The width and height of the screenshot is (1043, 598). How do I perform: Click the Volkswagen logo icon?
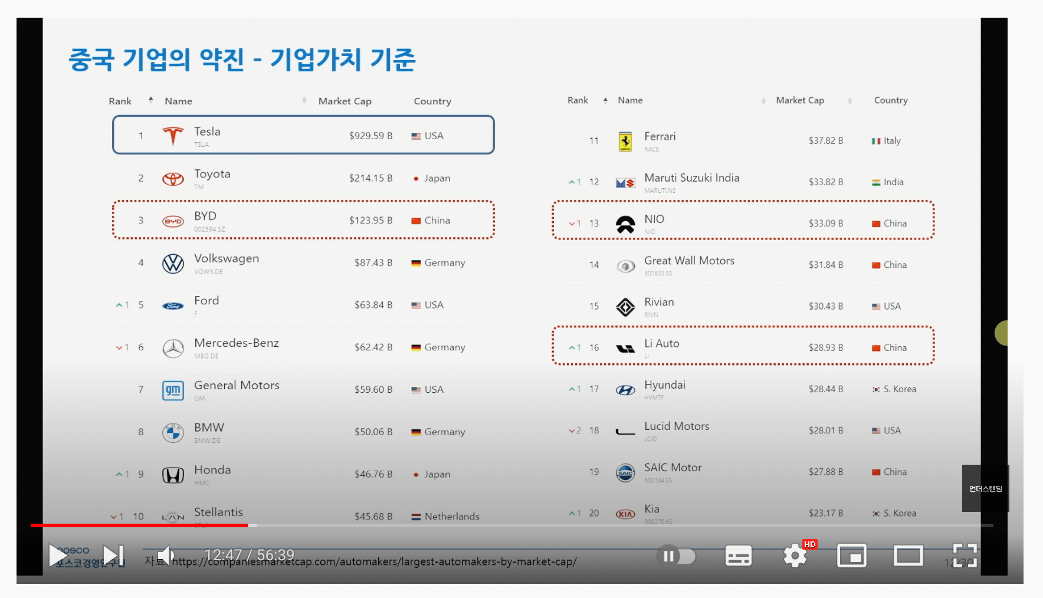click(173, 264)
